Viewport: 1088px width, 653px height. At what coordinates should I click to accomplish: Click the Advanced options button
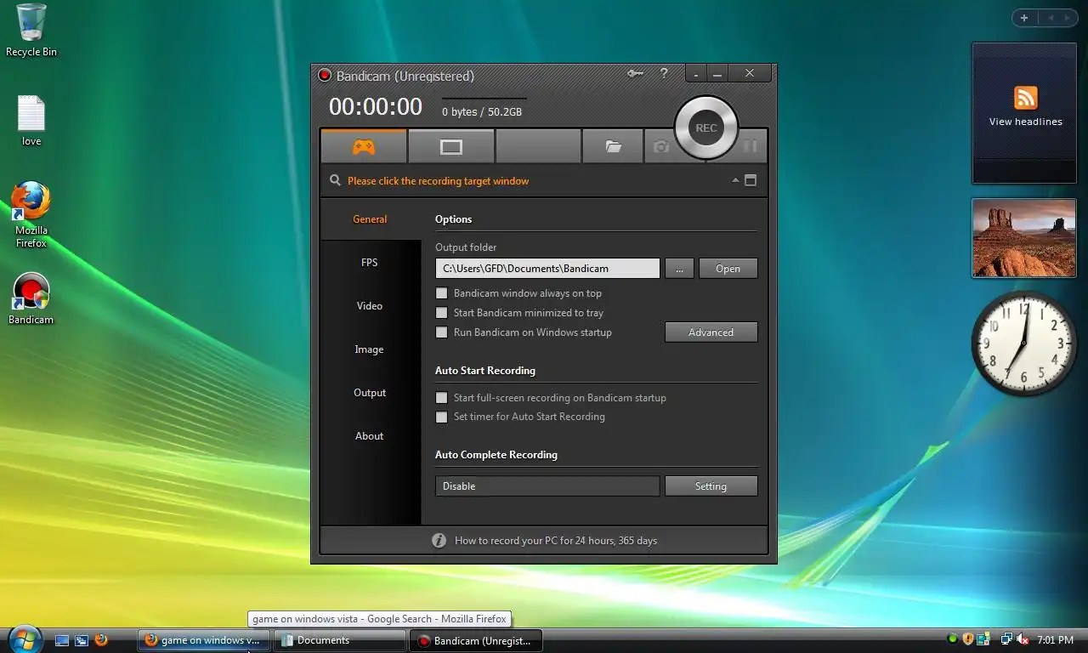[x=711, y=332]
